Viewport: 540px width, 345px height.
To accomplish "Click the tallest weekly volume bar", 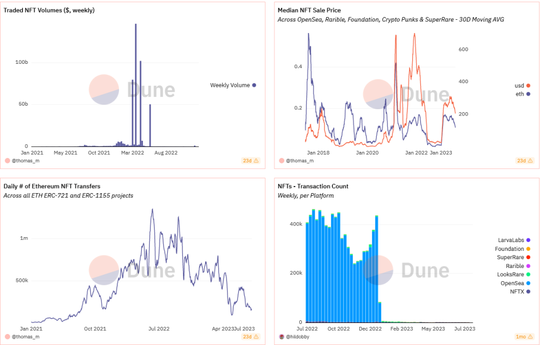I will 136,85.
